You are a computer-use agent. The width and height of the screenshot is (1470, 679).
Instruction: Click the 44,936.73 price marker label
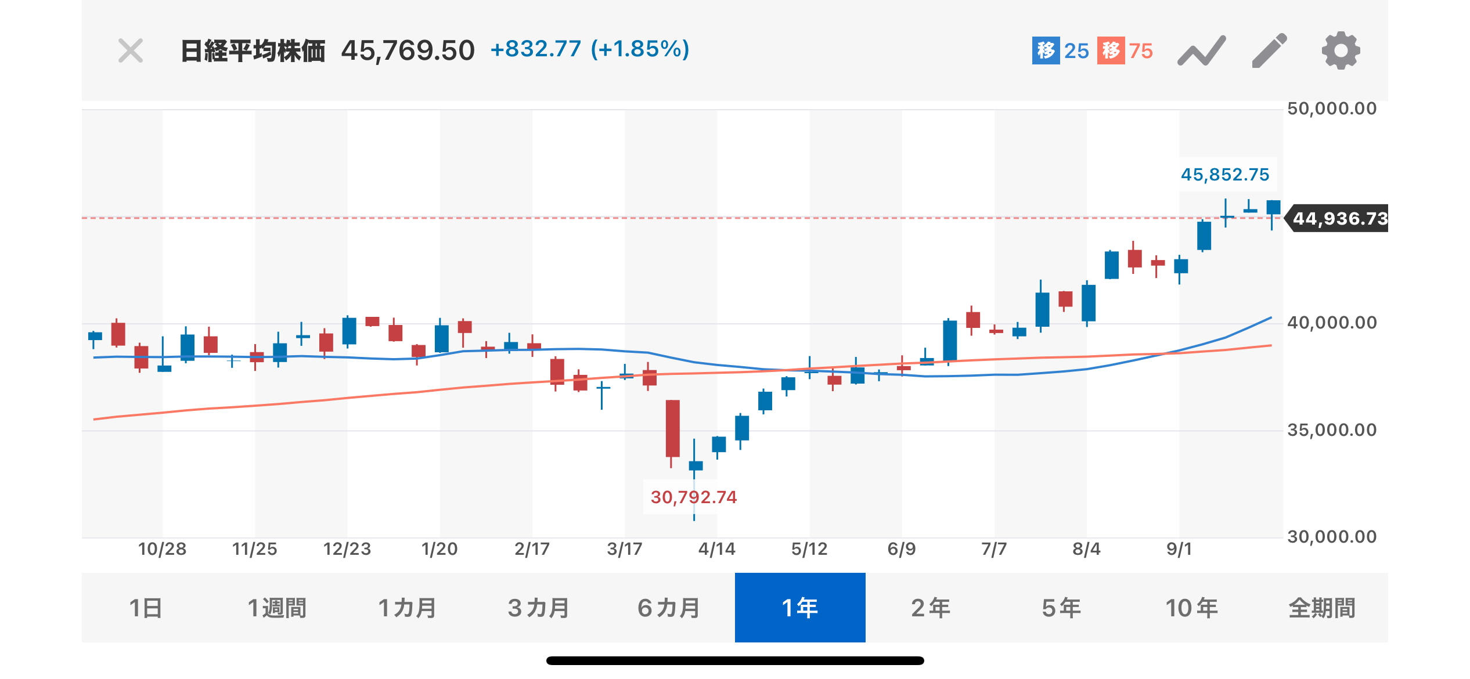click(x=1339, y=219)
